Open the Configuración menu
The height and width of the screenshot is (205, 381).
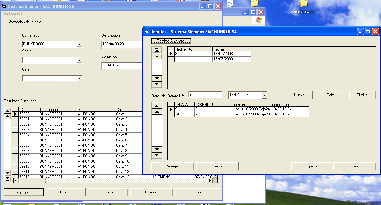click(14, 14)
